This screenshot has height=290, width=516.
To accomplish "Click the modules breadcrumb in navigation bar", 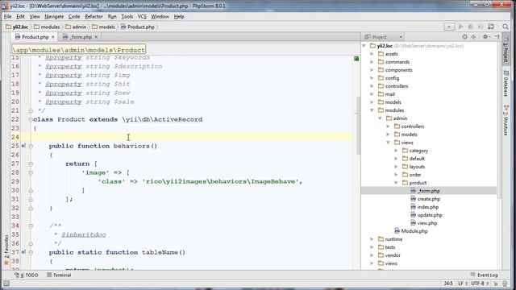I will pyautogui.click(x=47, y=27).
